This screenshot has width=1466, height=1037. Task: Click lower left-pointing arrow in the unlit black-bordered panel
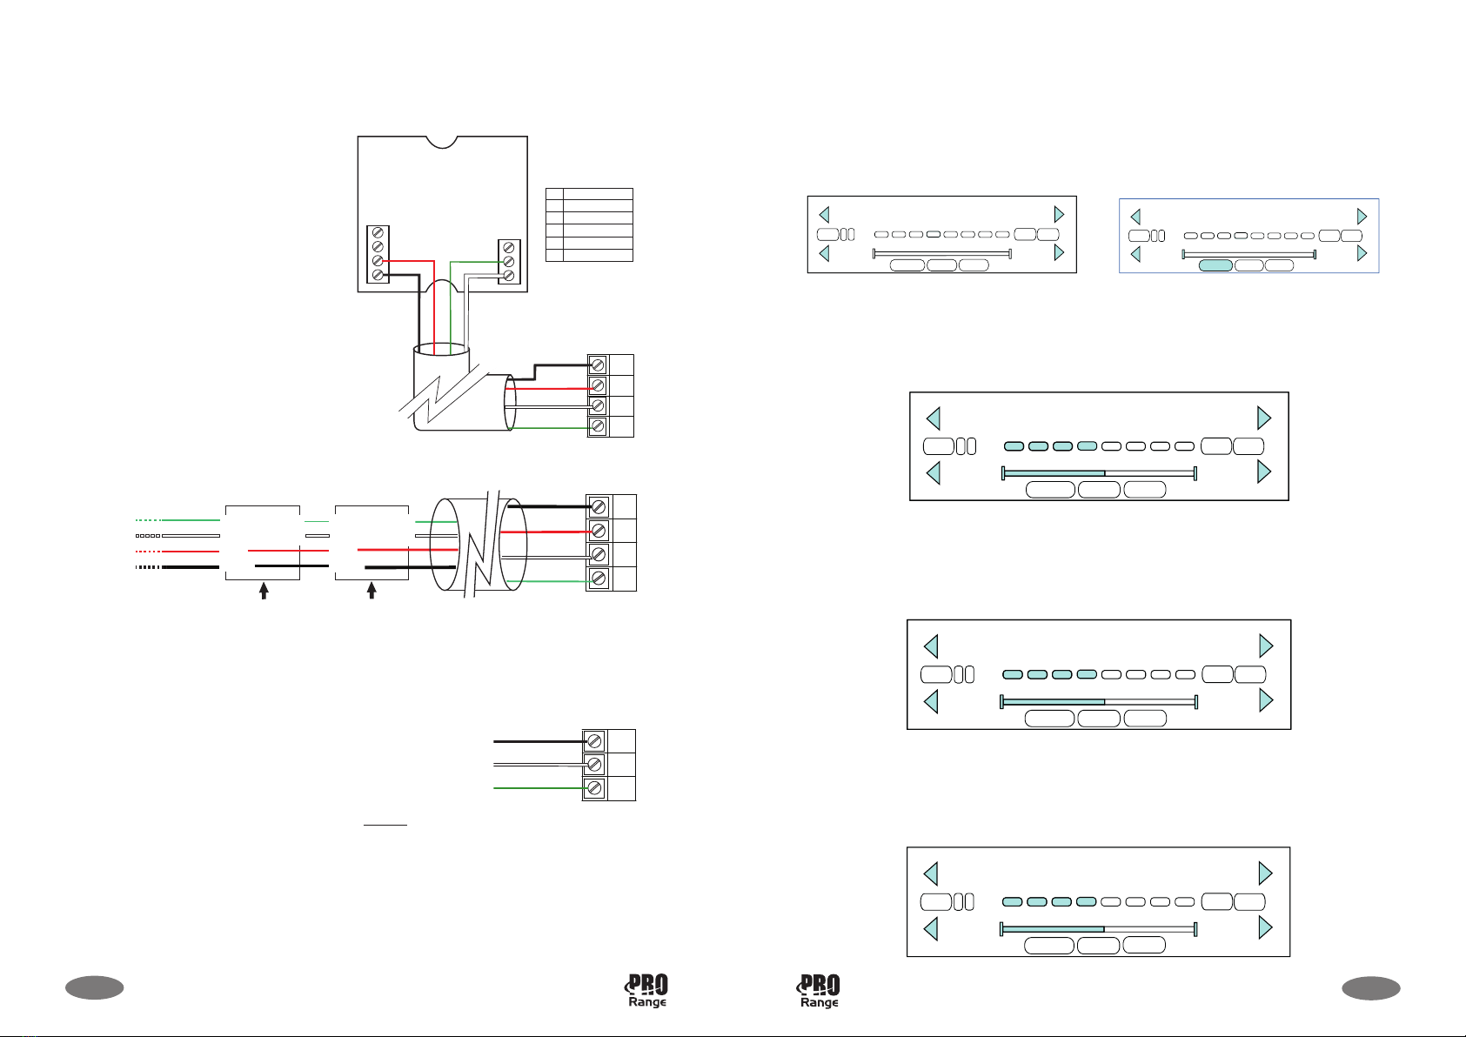coord(824,253)
